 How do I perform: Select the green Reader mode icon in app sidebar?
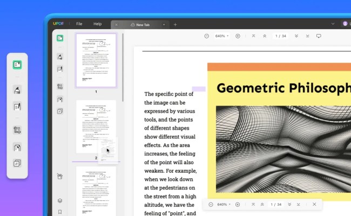pyautogui.click(x=60, y=38)
